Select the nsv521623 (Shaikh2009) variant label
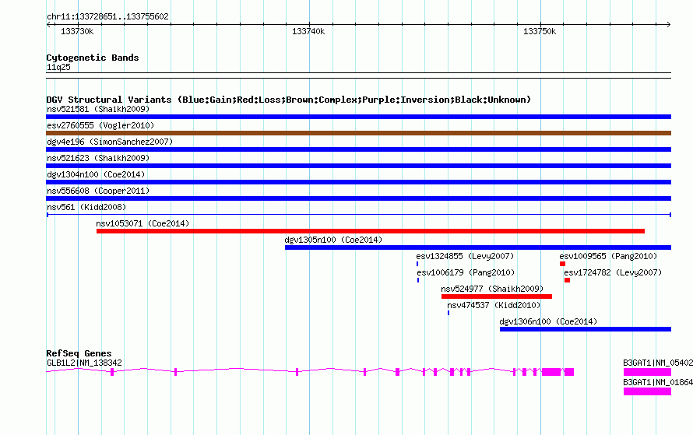Image resolution: width=693 pixels, height=435 pixels. click(97, 158)
